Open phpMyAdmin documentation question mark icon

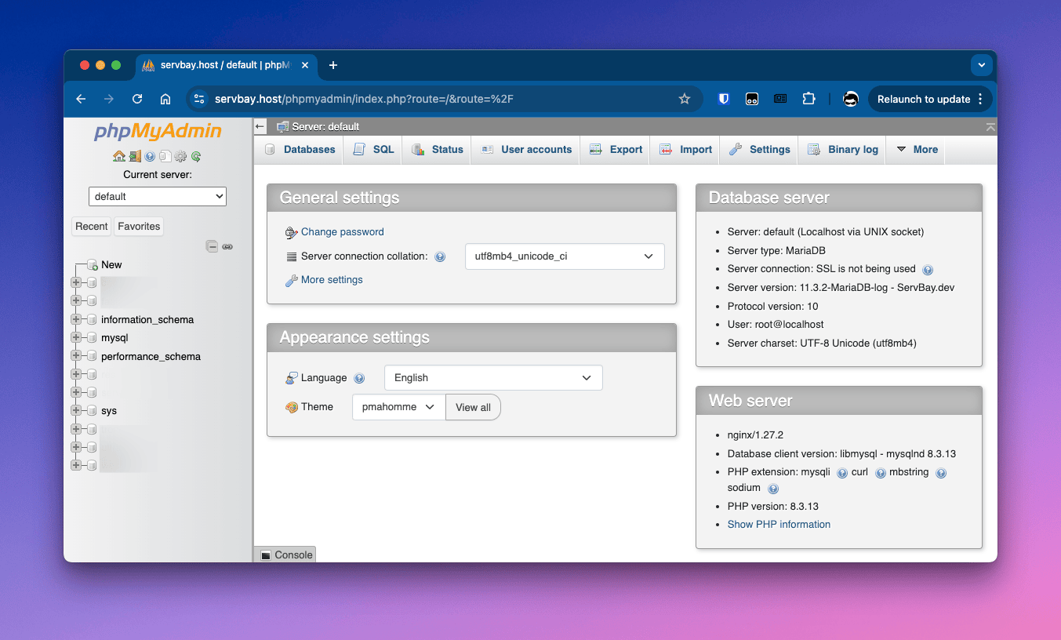(x=149, y=157)
